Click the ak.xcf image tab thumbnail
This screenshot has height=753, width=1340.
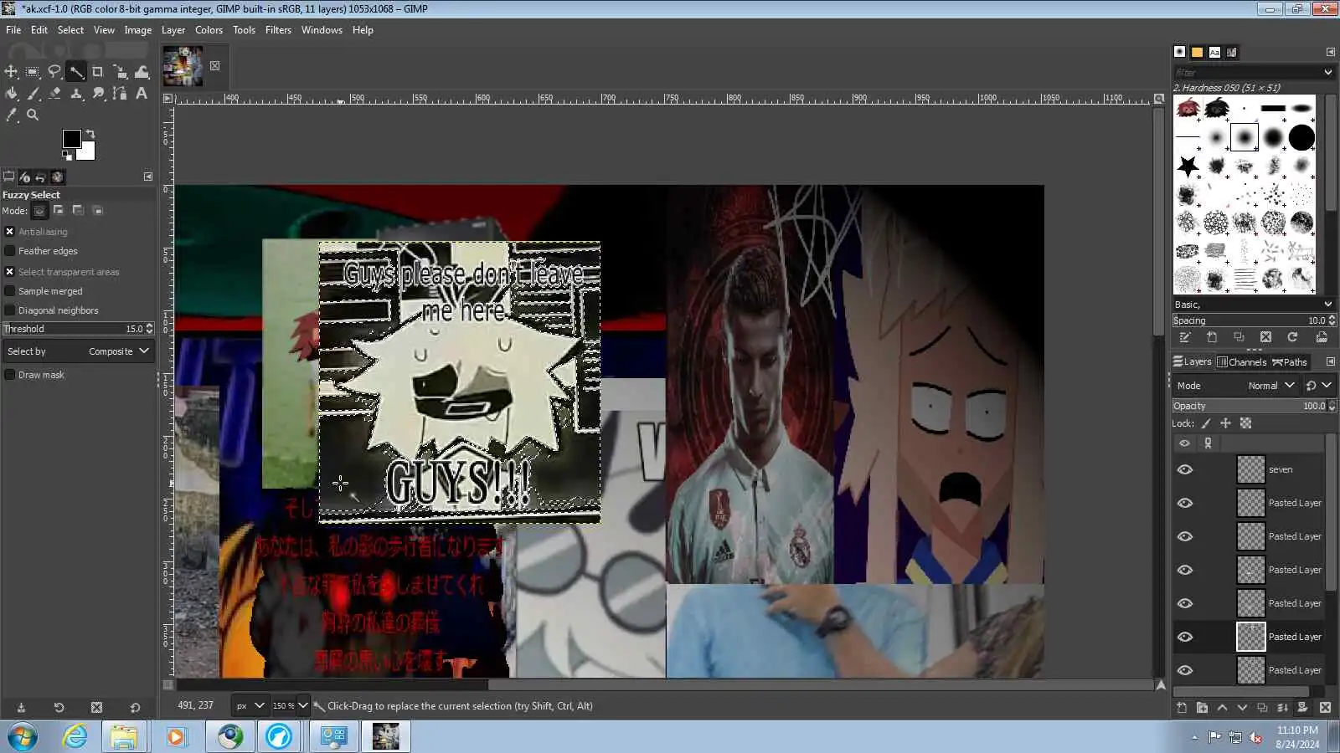tap(183, 66)
